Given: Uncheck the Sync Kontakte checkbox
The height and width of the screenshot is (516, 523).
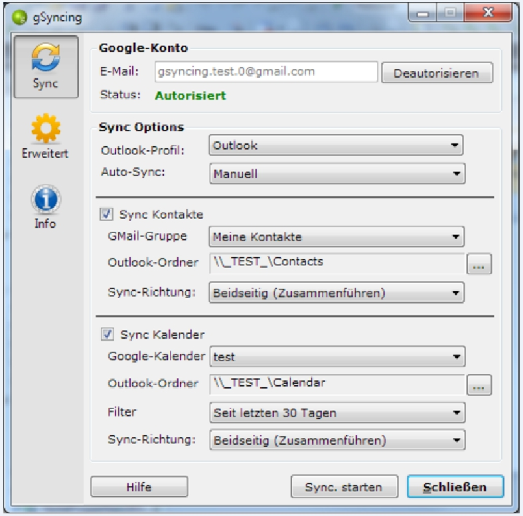Looking at the screenshot, I should (106, 215).
